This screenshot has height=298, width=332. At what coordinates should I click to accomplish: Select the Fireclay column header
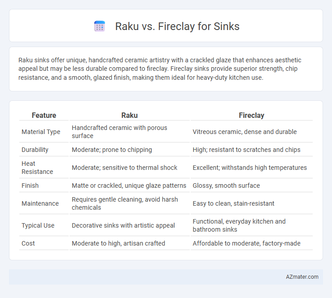(x=252, y=115)
